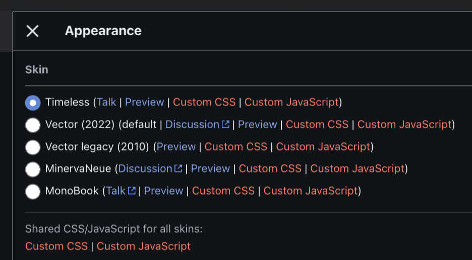Select Vector legacy (2010) skin
Image resolution: width=472 pixels, height=260 pixels.
[x=33, y=147]
